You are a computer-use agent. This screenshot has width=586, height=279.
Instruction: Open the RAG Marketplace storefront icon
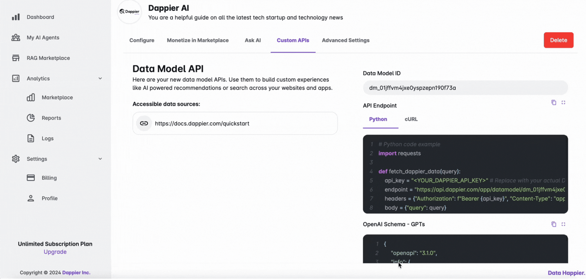(x=16, y=58)
